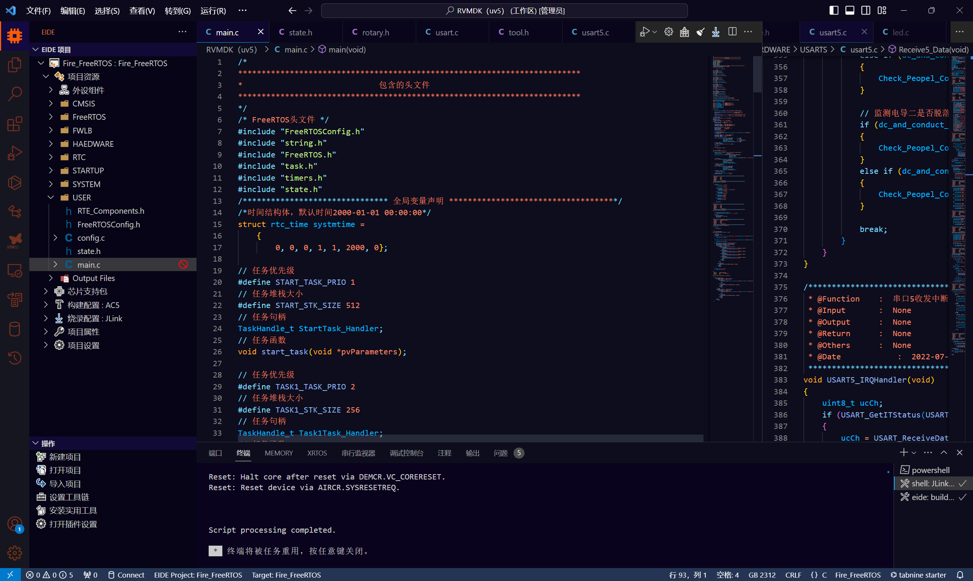
Task: Click 设置工具链 in operations list
Action: point(69,497)
